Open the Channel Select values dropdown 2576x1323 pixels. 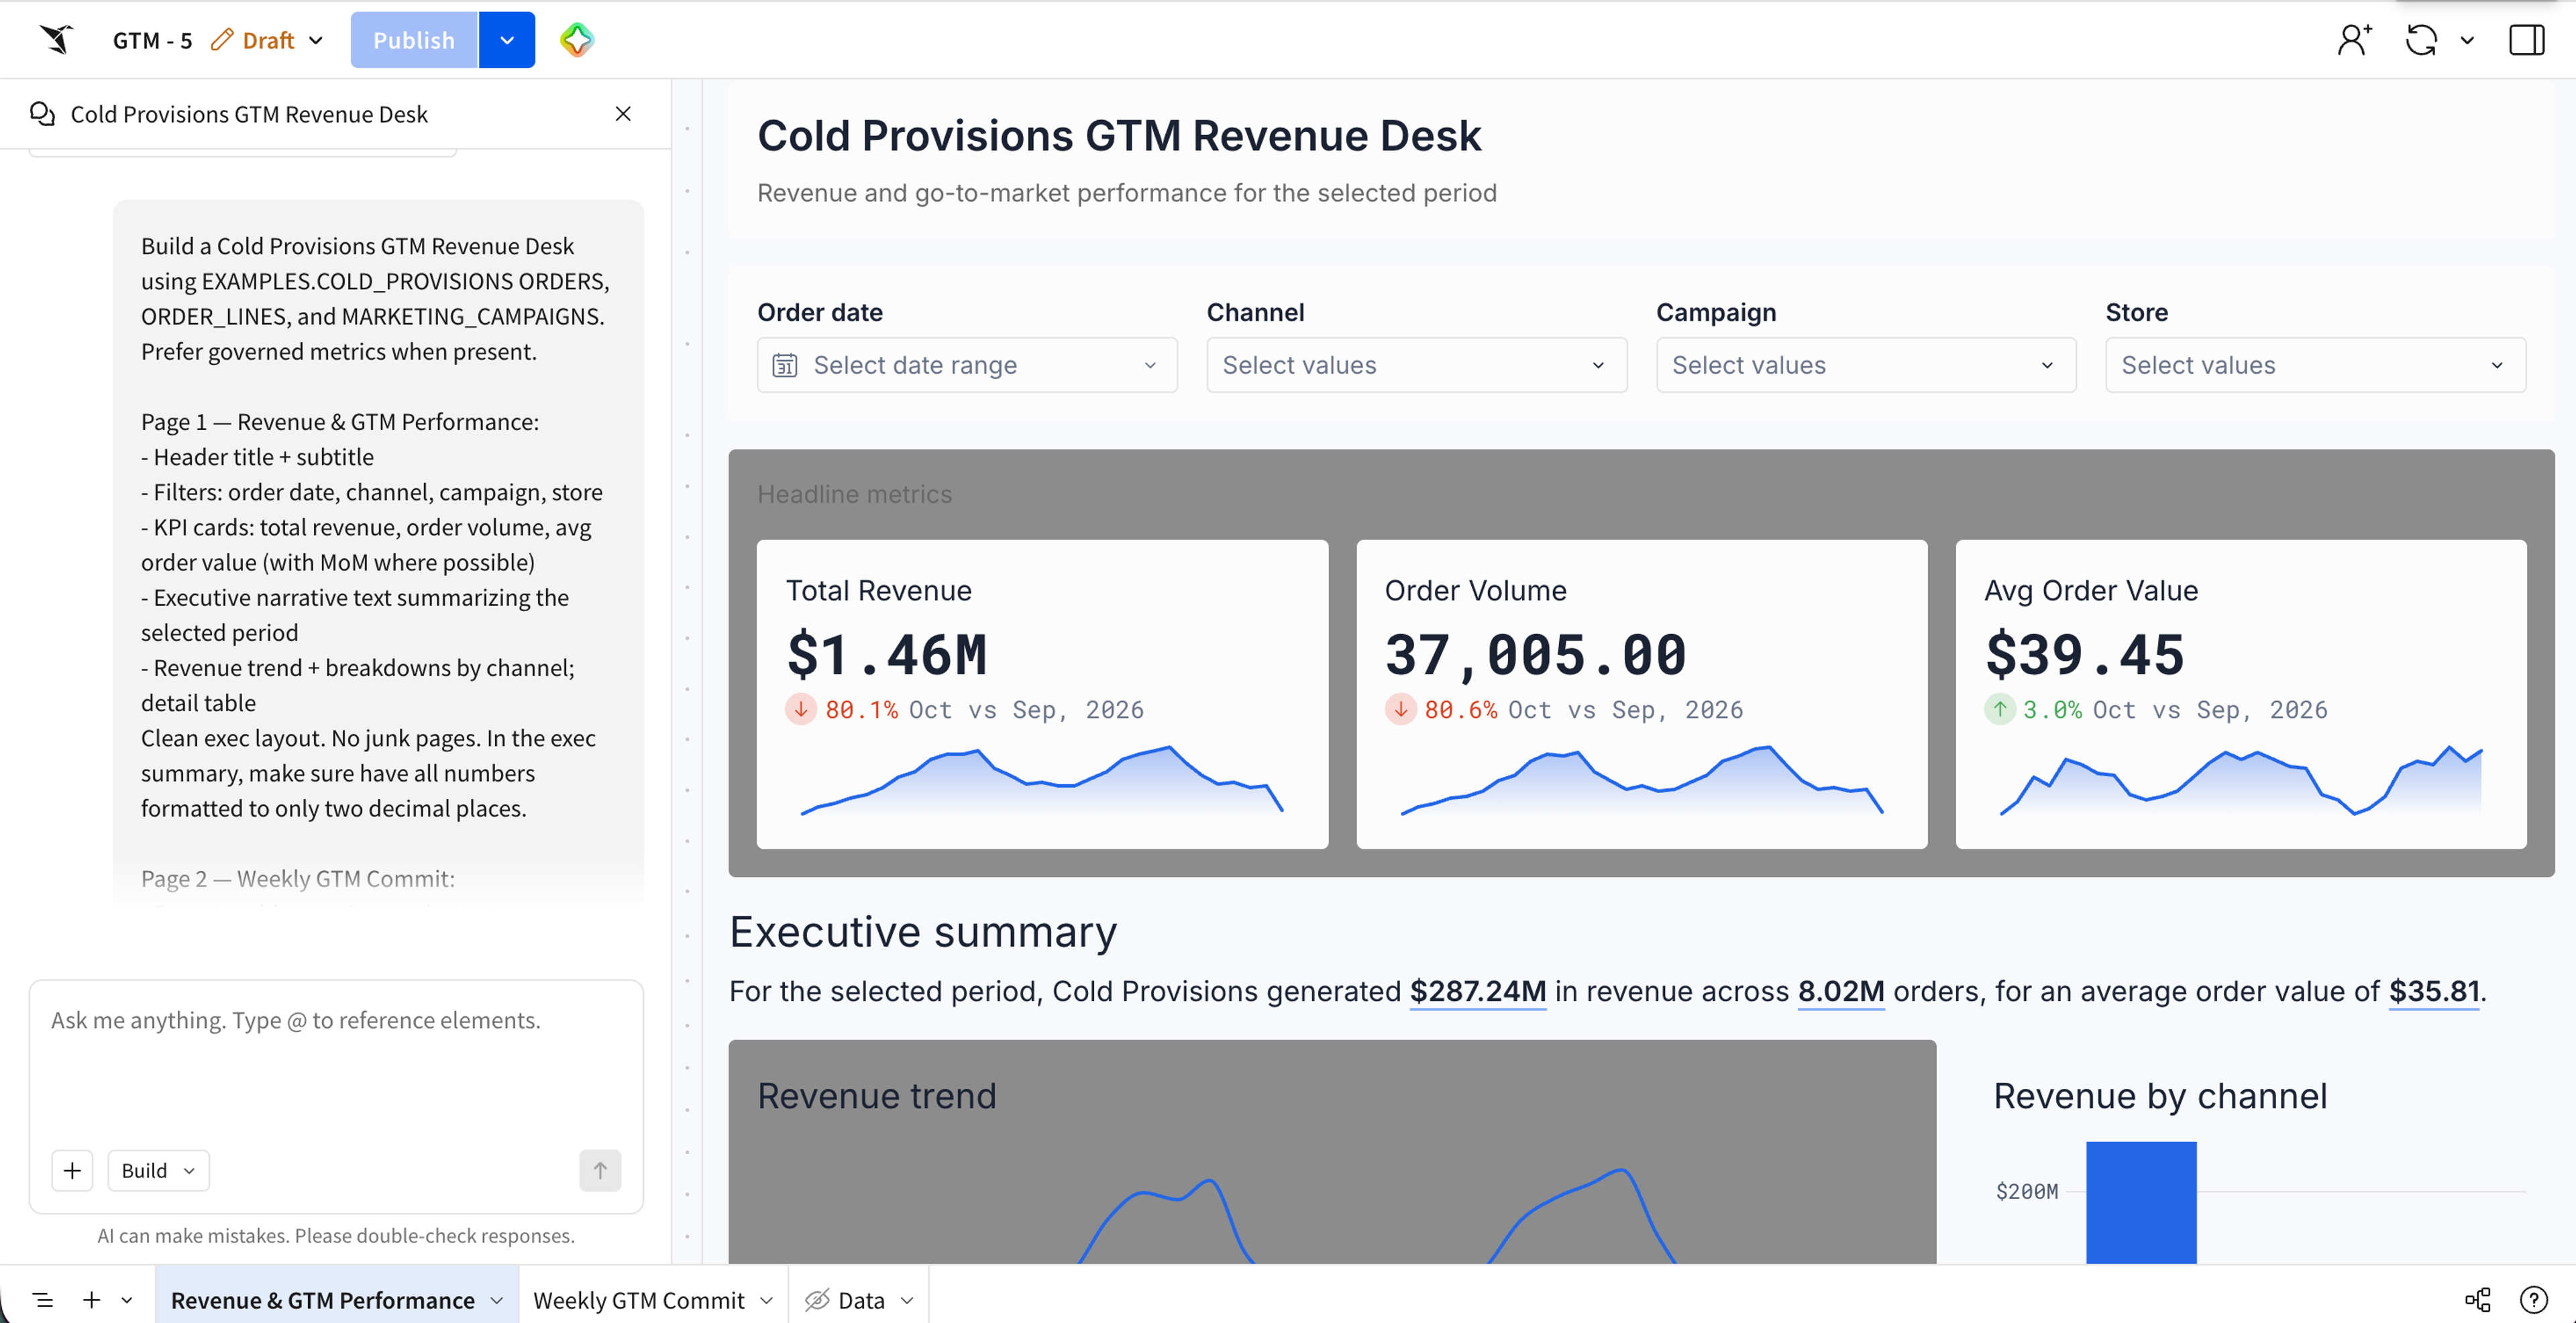1416,365
